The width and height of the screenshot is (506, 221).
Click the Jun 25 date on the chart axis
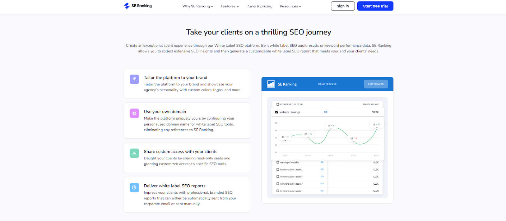click(308, 156)
